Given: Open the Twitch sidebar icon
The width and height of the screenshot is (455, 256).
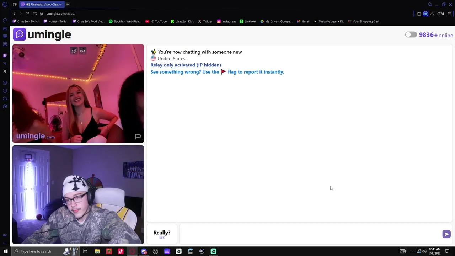Looking at the screenshot, I should point(5,55).
